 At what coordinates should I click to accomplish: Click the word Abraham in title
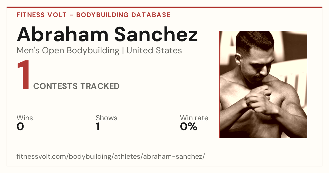click(x=62, y=34)
